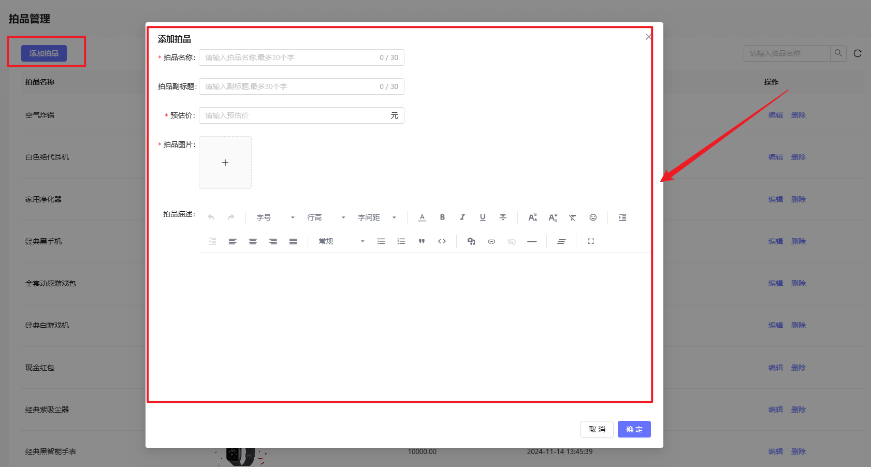This screenshot has height=467, width=871.
Task: Click the 拍品名称 name input field
Action: pyautogui.click(x=290, y=57)
